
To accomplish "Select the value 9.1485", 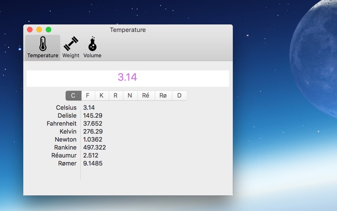I will (x=93, y=163).
